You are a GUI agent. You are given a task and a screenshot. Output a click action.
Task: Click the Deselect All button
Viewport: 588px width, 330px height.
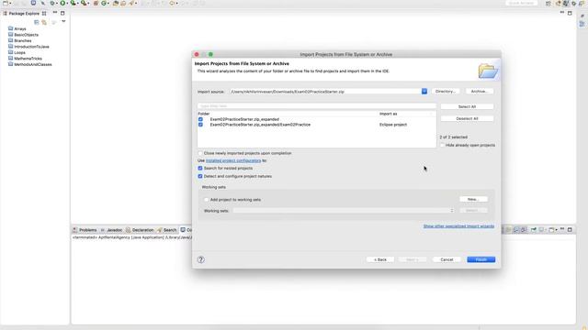point(467,118)
